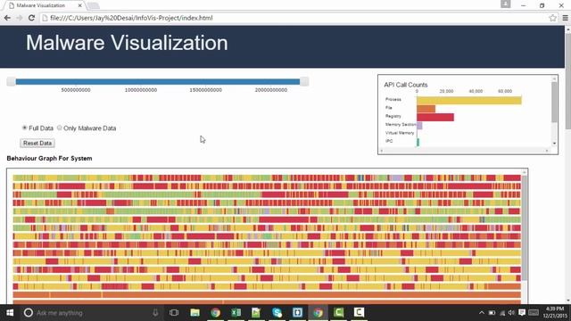Open File Explorer from the taskbar

194,313
